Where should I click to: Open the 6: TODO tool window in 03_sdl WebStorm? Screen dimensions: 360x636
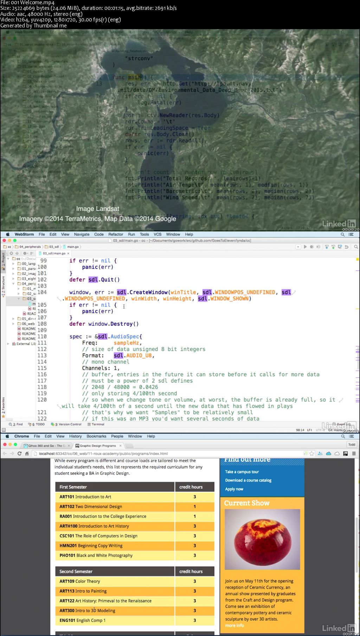[36, 424]
